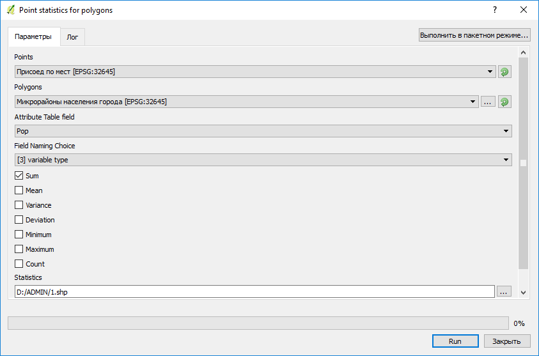This screenshot has width=539, height=356.
Task: Click scrollbar up arrow
Action: 524,53
